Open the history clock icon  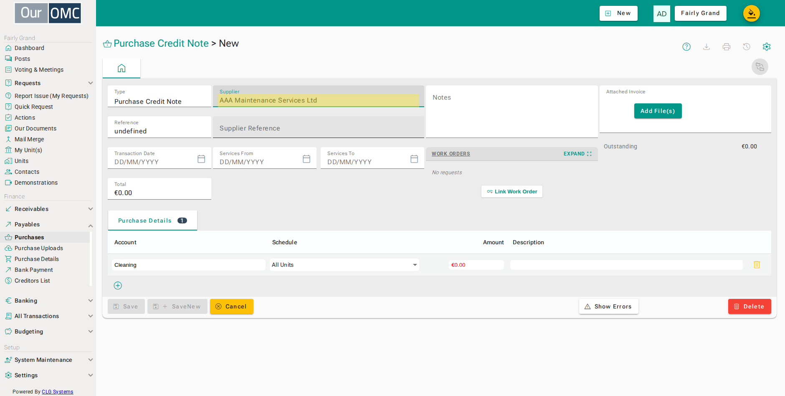(x=747, y=47)
